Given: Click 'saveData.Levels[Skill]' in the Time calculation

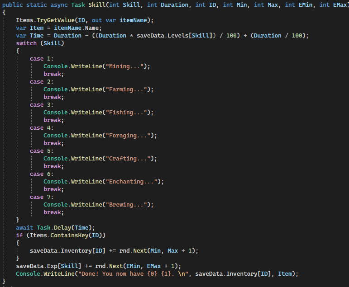Looking at the screenshot, I should click(175, 36).
